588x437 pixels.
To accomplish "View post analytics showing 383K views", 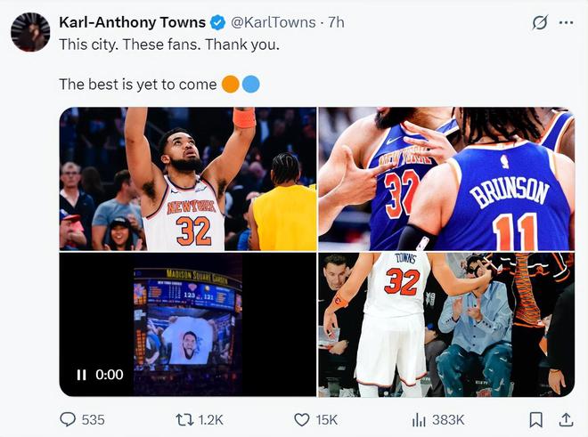I will pyautogui.click(x=419, y=419).
